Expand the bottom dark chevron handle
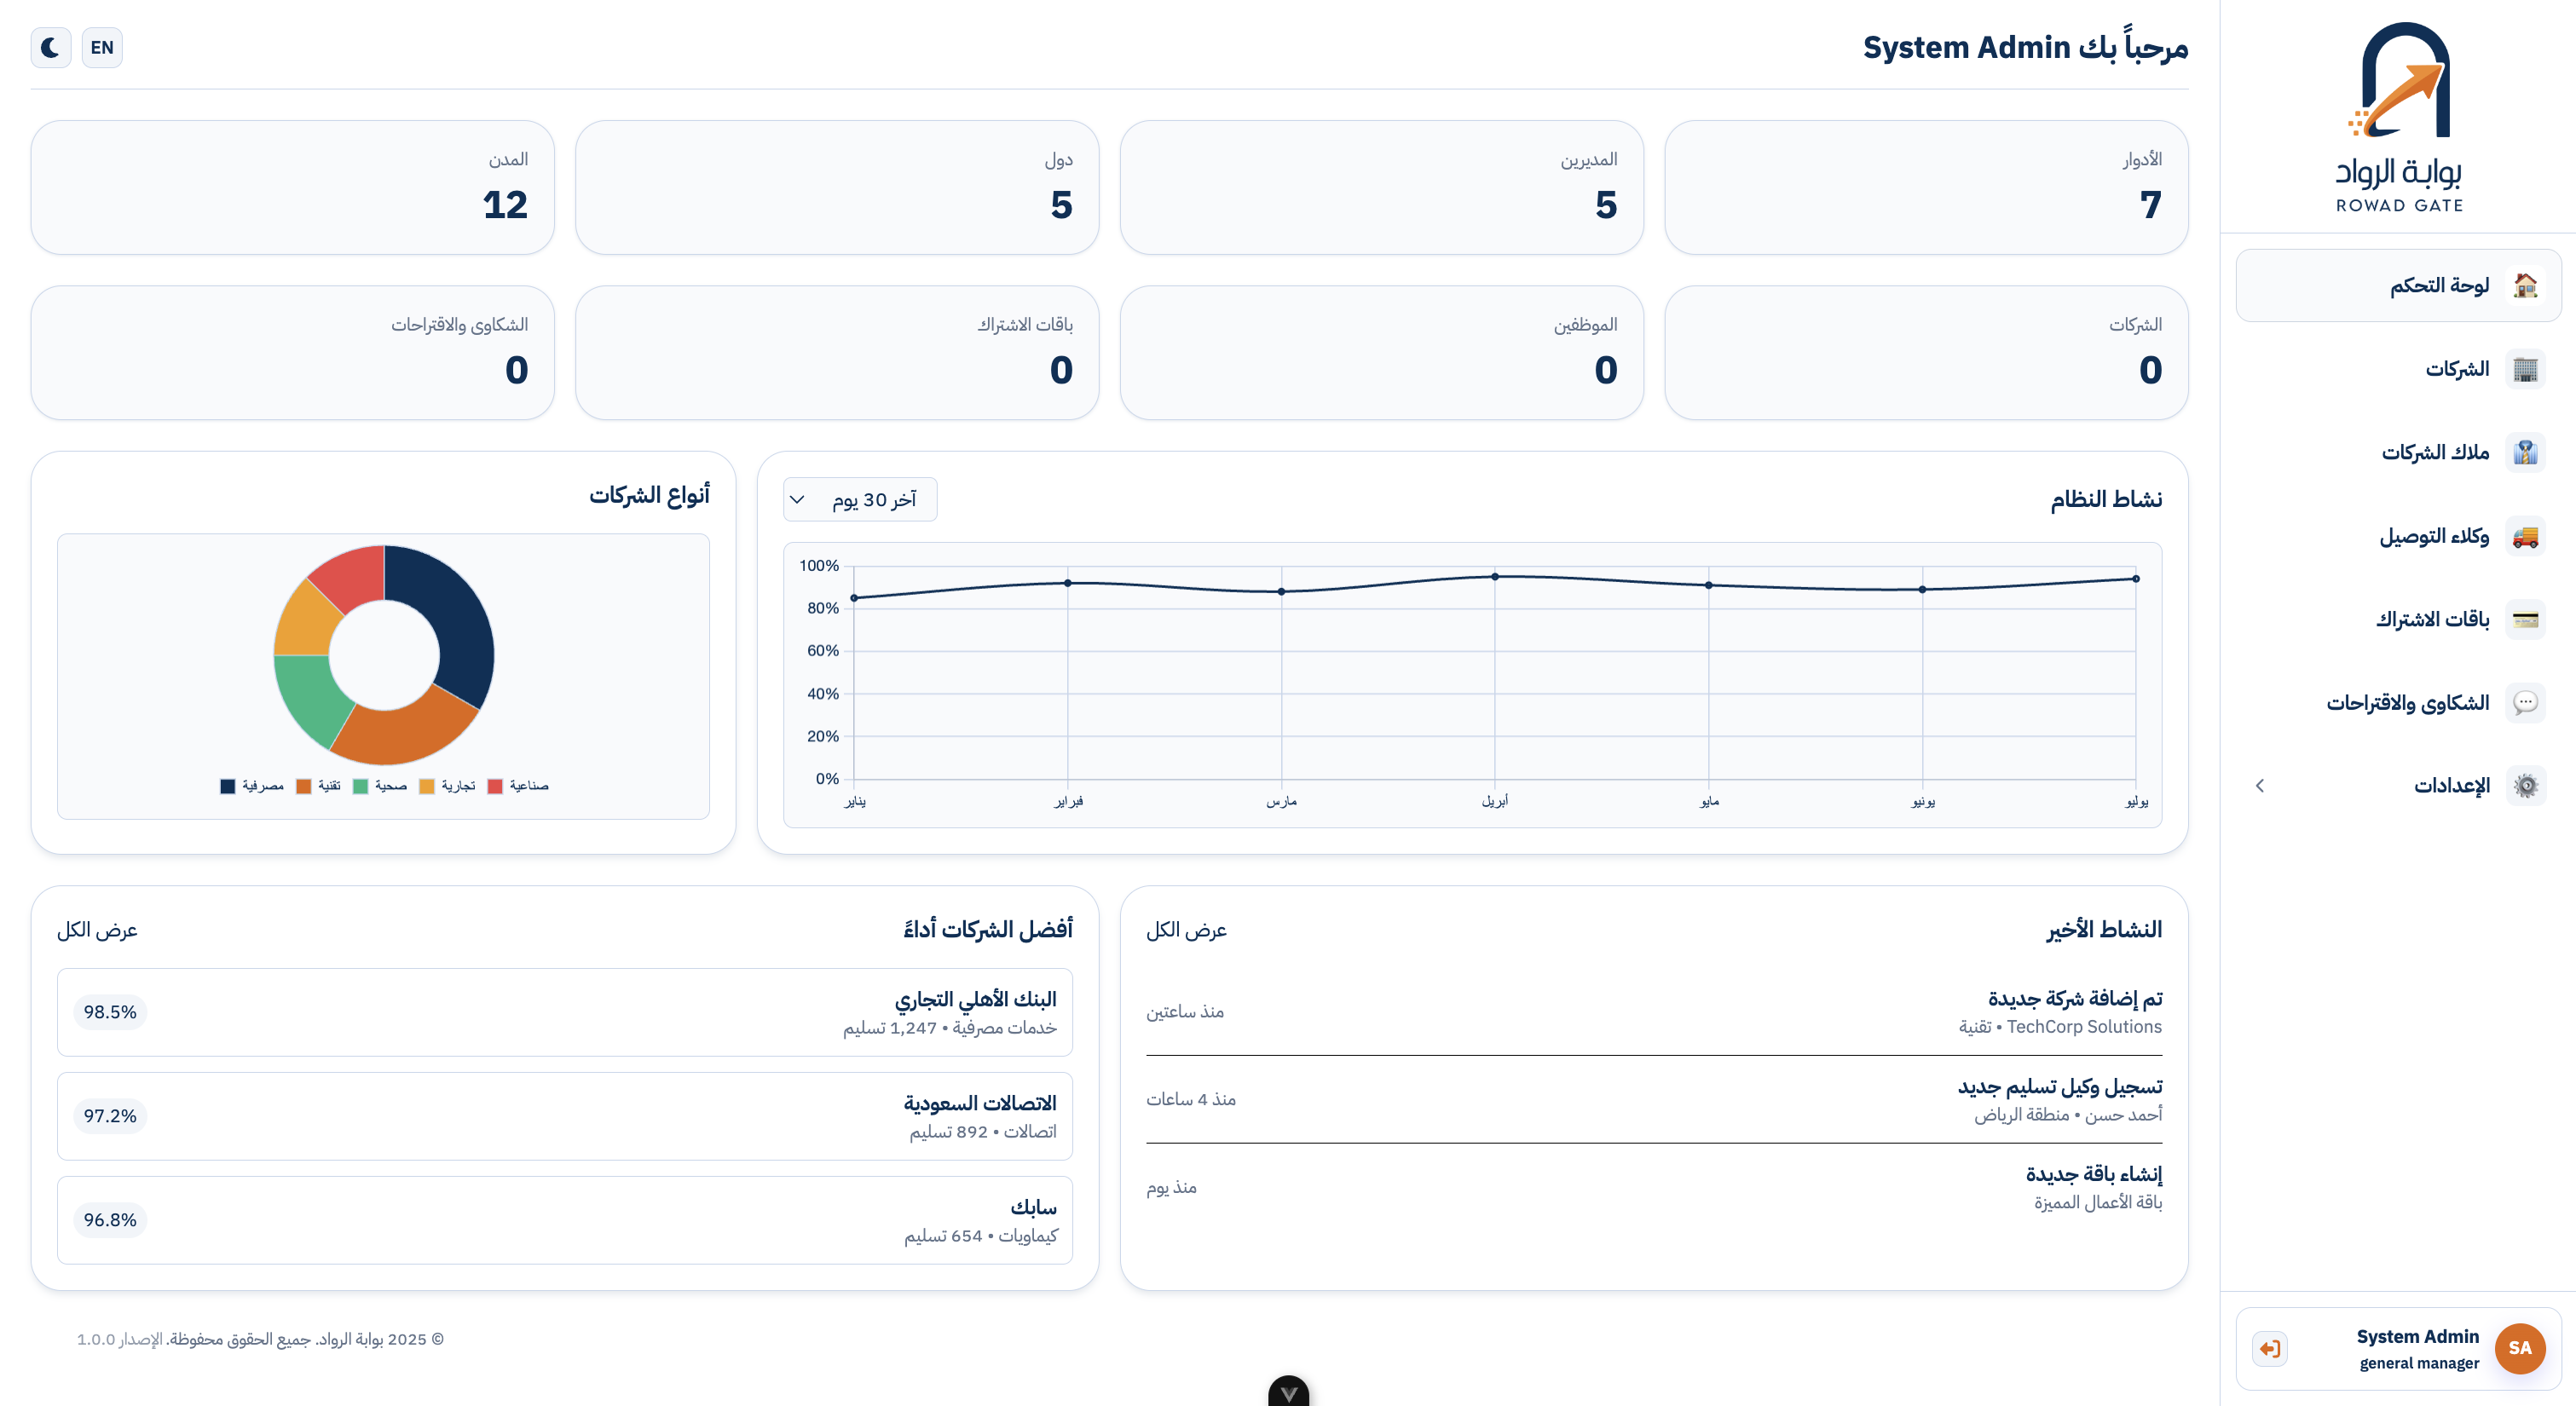 [x=1288, y=1392]
